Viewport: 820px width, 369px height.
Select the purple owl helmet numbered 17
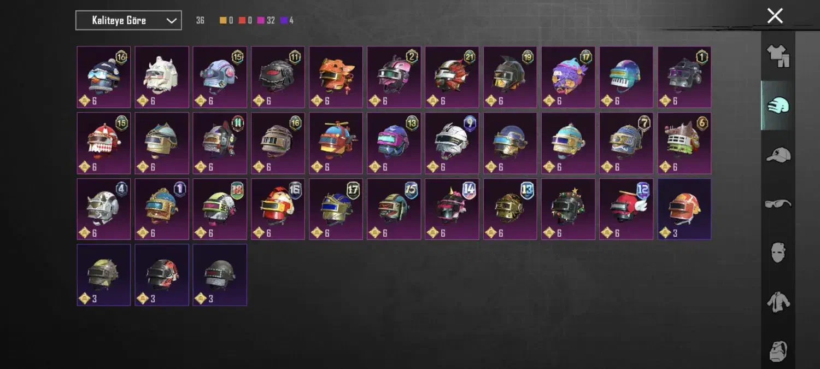(x=569, y=77)
